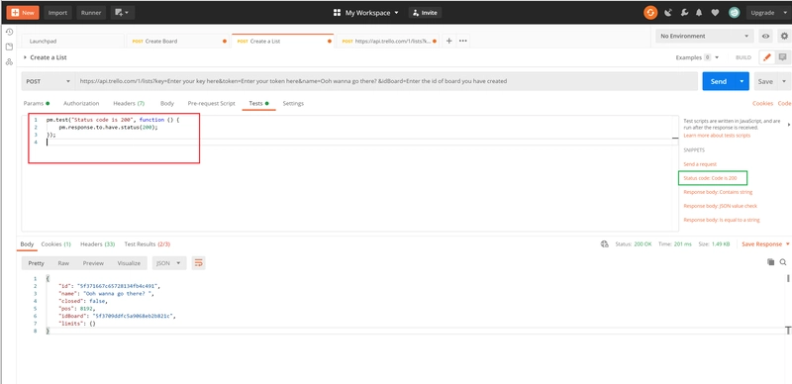The height and width of the screenshot is (384, 792).
Task: Open the Save Response dropdown
Action: (787, 244)
